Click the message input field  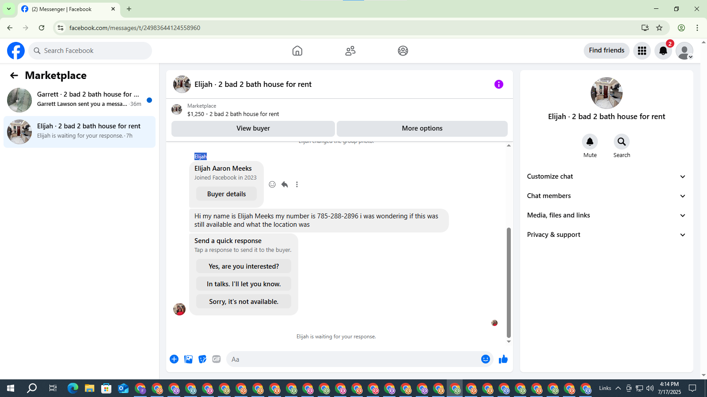click(x=353, y=359)
